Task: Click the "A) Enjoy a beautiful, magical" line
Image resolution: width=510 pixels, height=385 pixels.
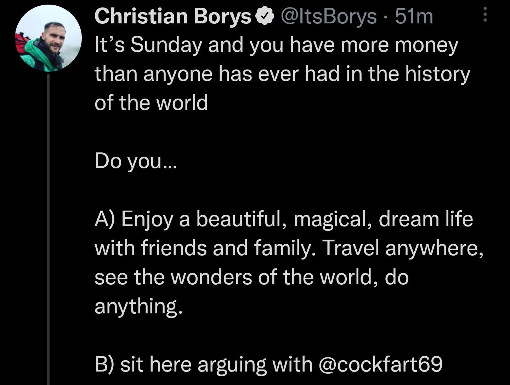Action: pyautogui.click(x=283, y=219)
